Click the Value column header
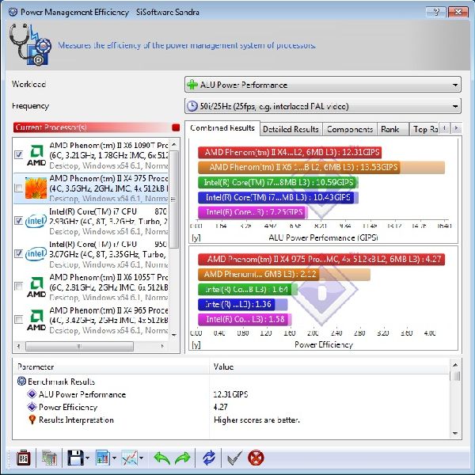Image resolution: width=475 pixels, height=475 pixels. pyautogui.click(x=329, y=367)
